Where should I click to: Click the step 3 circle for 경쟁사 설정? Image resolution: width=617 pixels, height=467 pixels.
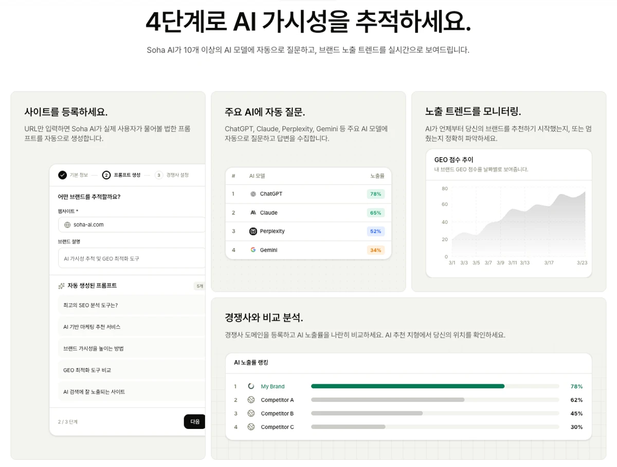(159, 175)
